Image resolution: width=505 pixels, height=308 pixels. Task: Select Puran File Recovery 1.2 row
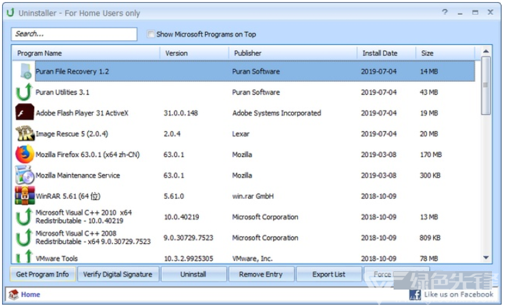coord(244,71)
